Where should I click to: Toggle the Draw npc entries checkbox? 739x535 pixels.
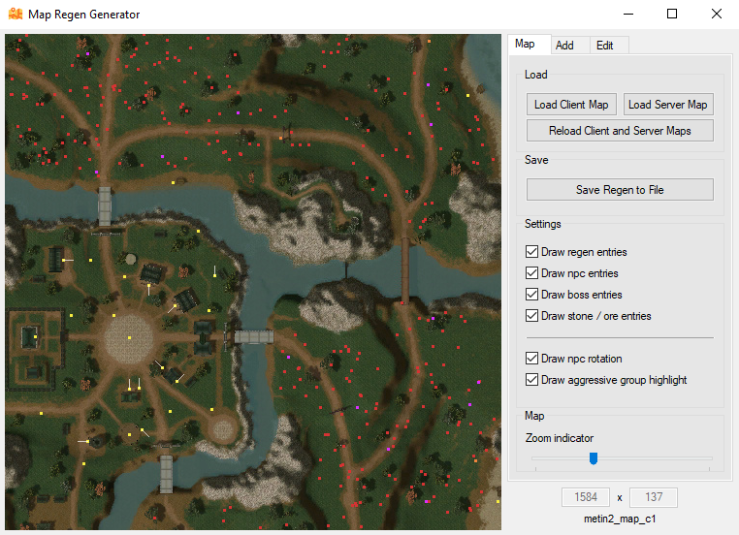click(531, 273)
